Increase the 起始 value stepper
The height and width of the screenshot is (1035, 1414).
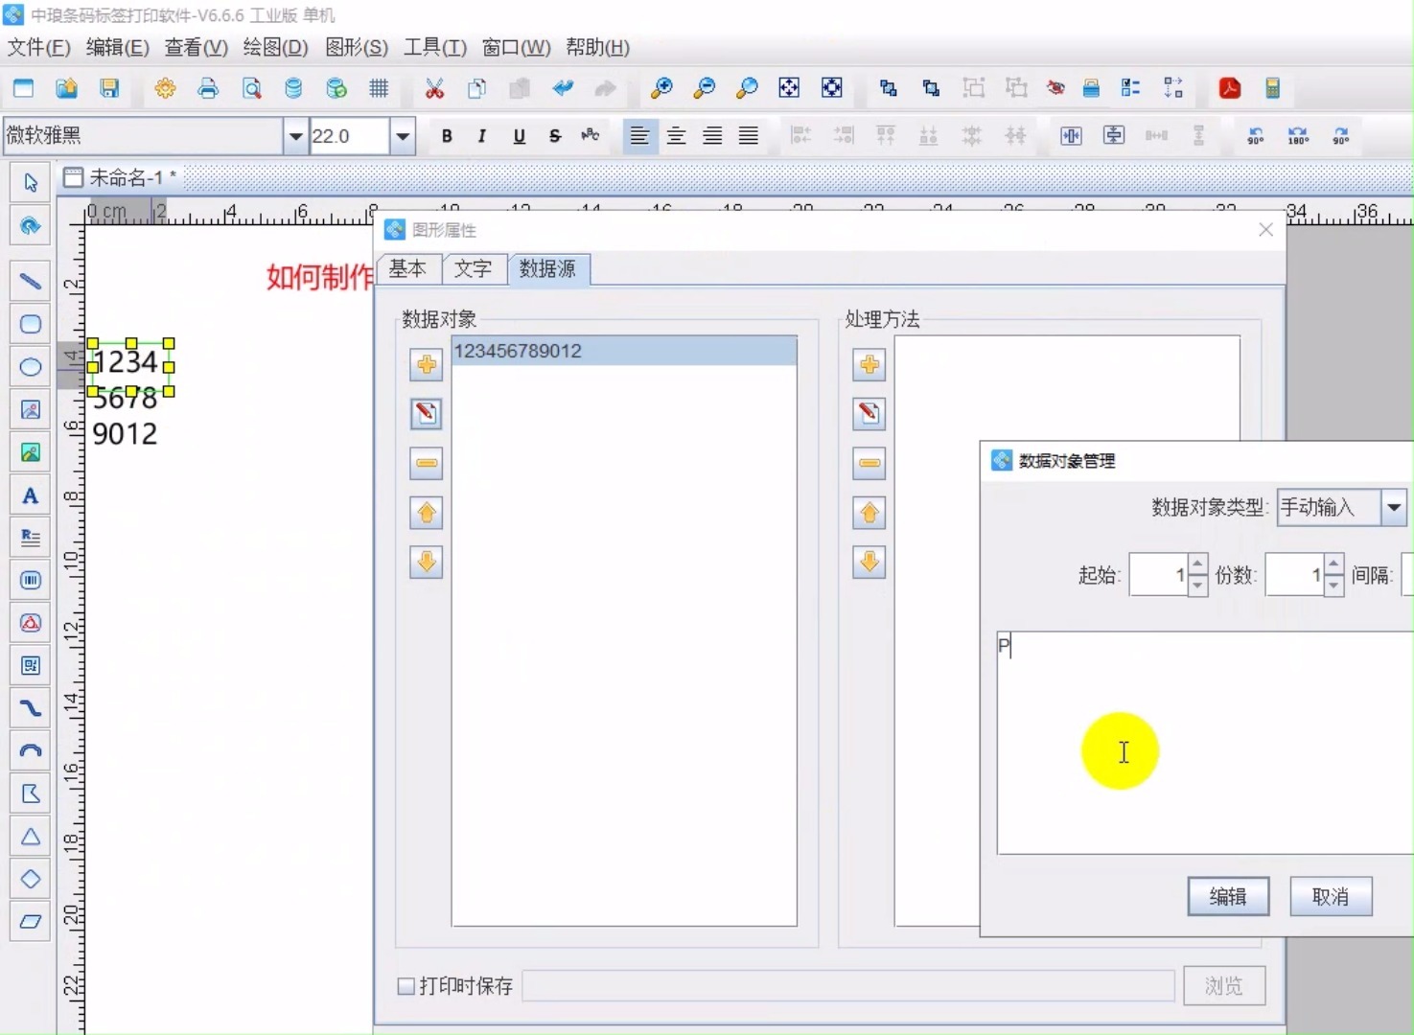(1197, 564)
